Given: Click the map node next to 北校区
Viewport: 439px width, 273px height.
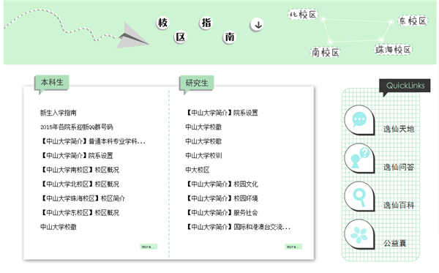Looking at the screenshot, I should [x=323, y=19].
